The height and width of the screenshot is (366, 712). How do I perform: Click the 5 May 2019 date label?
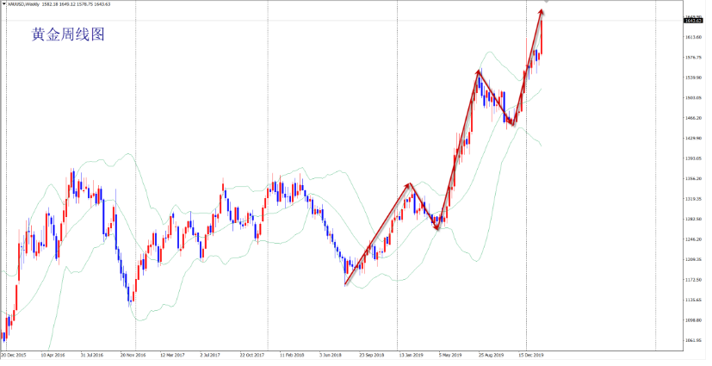[450, 356]
